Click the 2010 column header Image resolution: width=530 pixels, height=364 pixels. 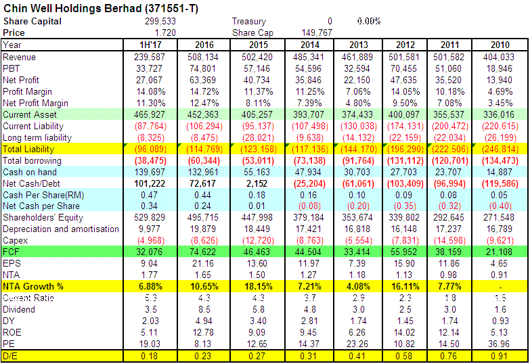500,45
